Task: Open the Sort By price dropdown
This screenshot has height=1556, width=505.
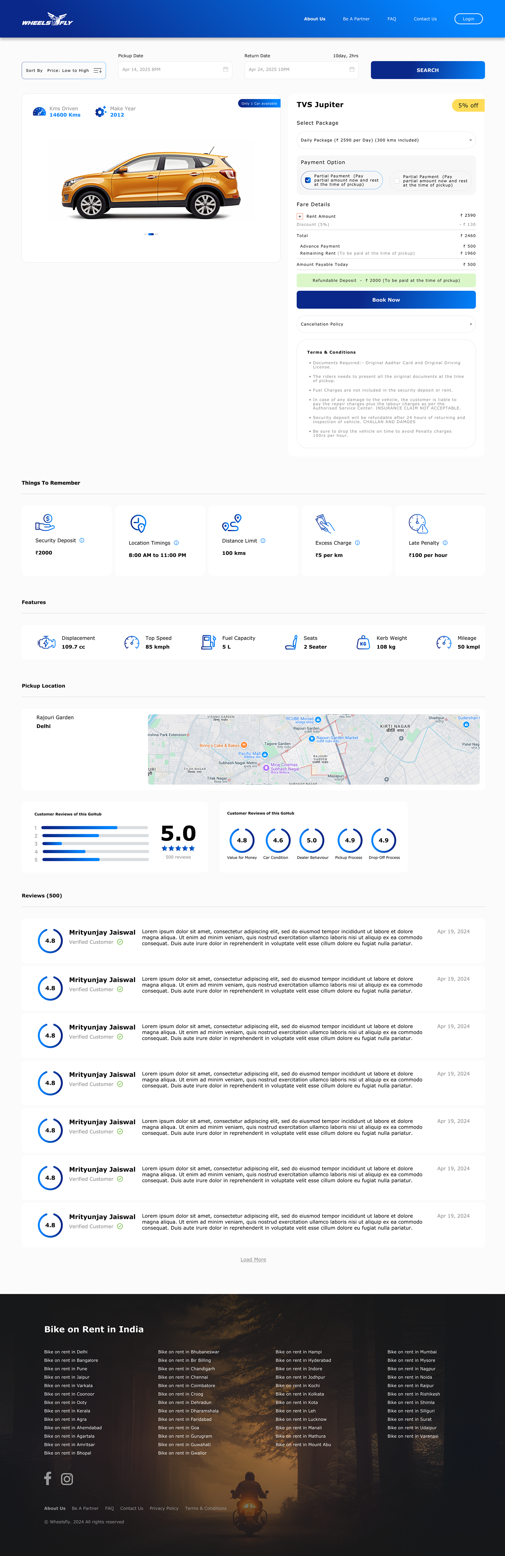Action: (64, 71)
